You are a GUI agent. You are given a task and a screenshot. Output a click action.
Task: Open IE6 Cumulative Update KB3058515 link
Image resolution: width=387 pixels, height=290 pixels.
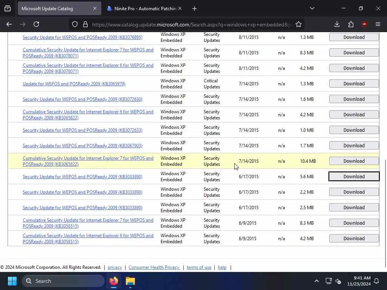click(x=88, y=239)
